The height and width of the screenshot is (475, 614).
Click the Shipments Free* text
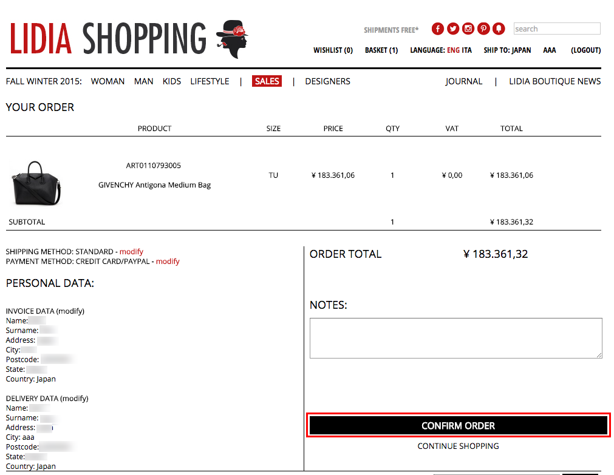tap(391, 30)
